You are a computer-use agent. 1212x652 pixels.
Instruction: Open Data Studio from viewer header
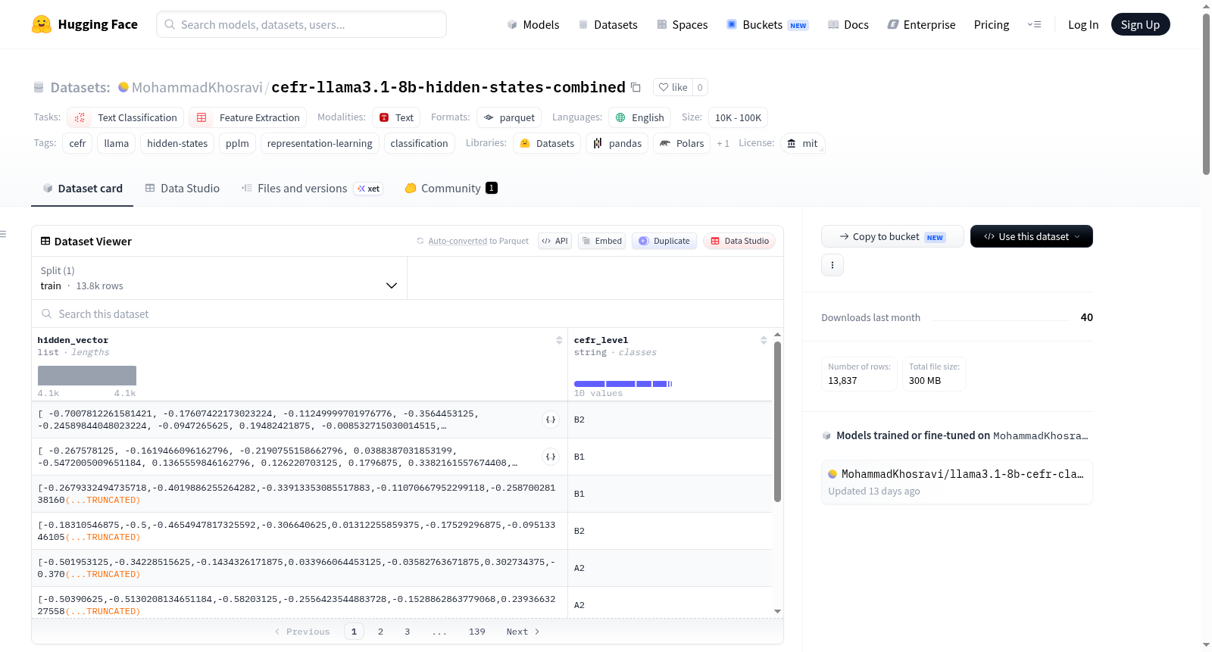point(739,241)
